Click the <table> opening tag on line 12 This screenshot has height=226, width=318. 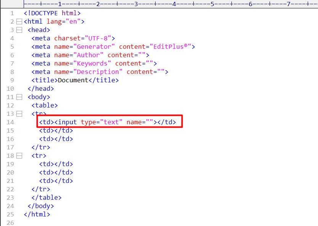[x=45, y=106]
